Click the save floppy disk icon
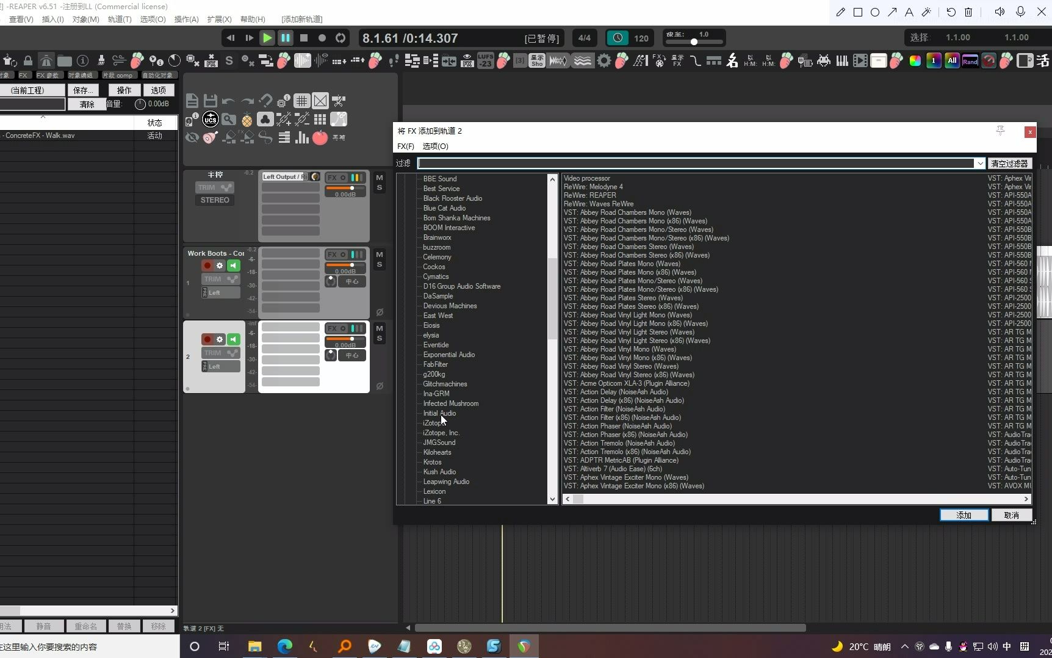The width and height of the screenshot is (1052, 658). 211,101
